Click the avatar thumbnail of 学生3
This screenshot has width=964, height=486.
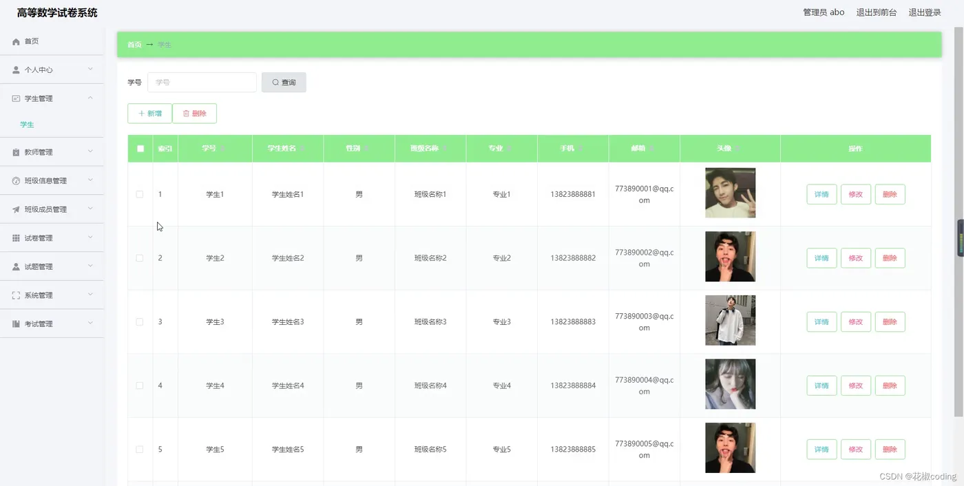(730, 320)
